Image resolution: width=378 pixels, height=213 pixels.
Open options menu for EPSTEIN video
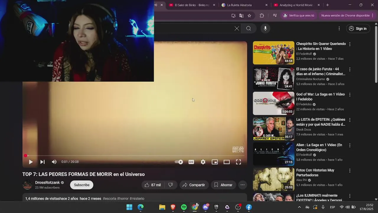(350, 120)
